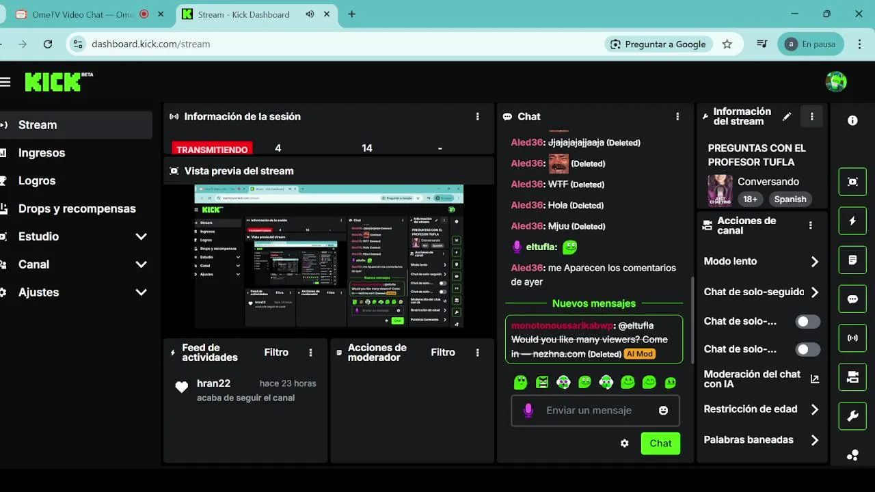Click the channel actions camera icon in sidebar
The width and height of the screenshot is (875, 492).
tap(852, 377)
